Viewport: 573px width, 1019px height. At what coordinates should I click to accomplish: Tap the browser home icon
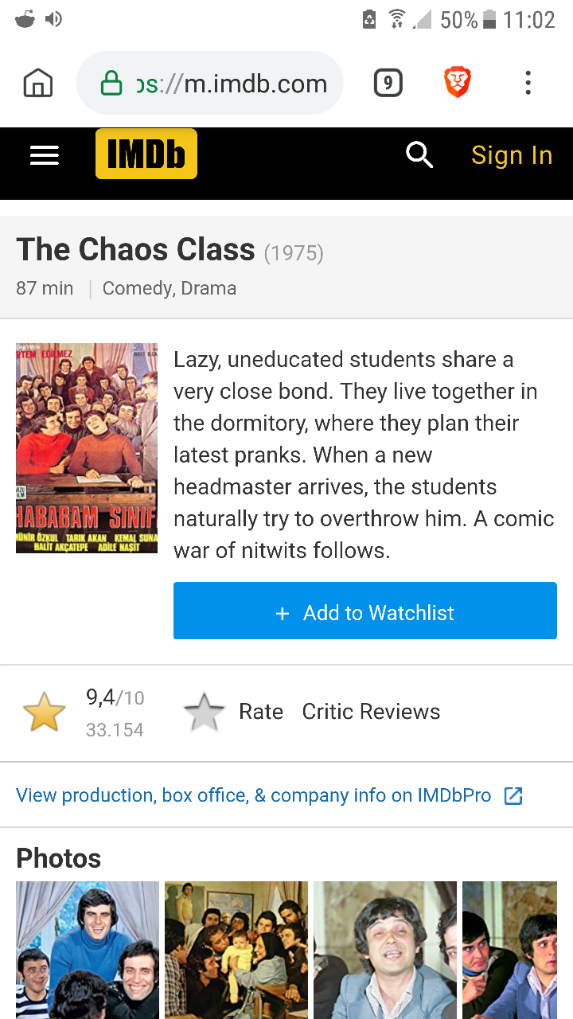pos(38,84)
